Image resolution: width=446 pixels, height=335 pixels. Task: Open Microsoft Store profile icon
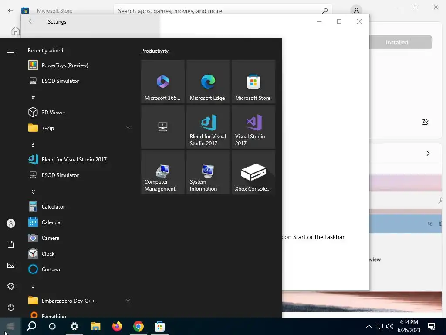click(356, 11)
